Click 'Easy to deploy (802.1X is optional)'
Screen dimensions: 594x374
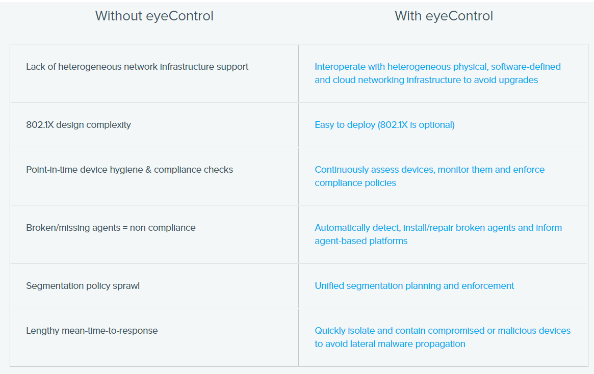pyautogui.click(x=384, y=124)
